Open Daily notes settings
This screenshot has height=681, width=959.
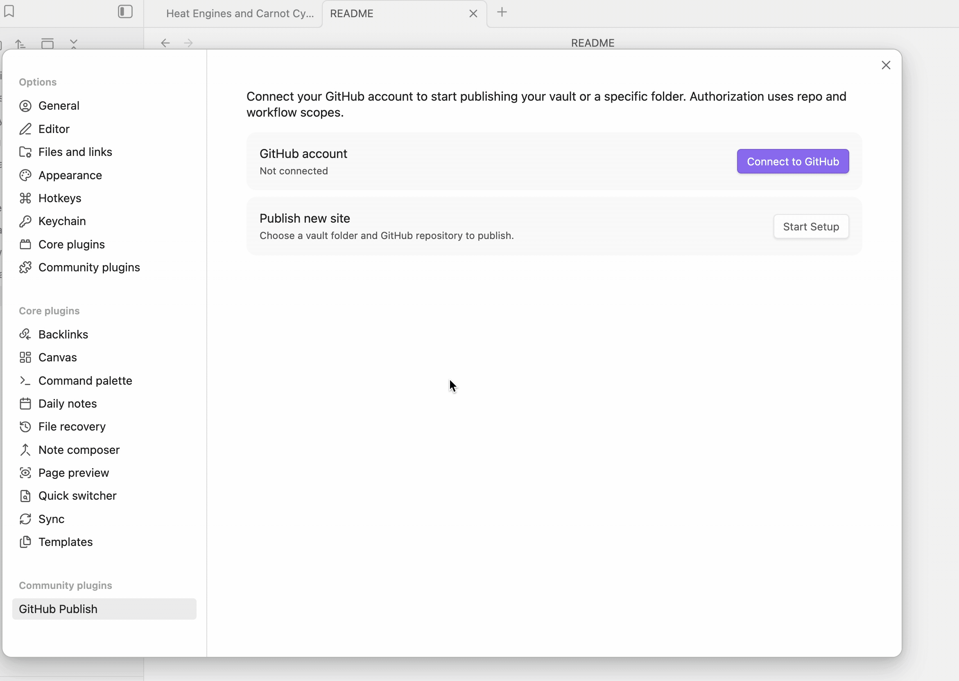[104, 404]
